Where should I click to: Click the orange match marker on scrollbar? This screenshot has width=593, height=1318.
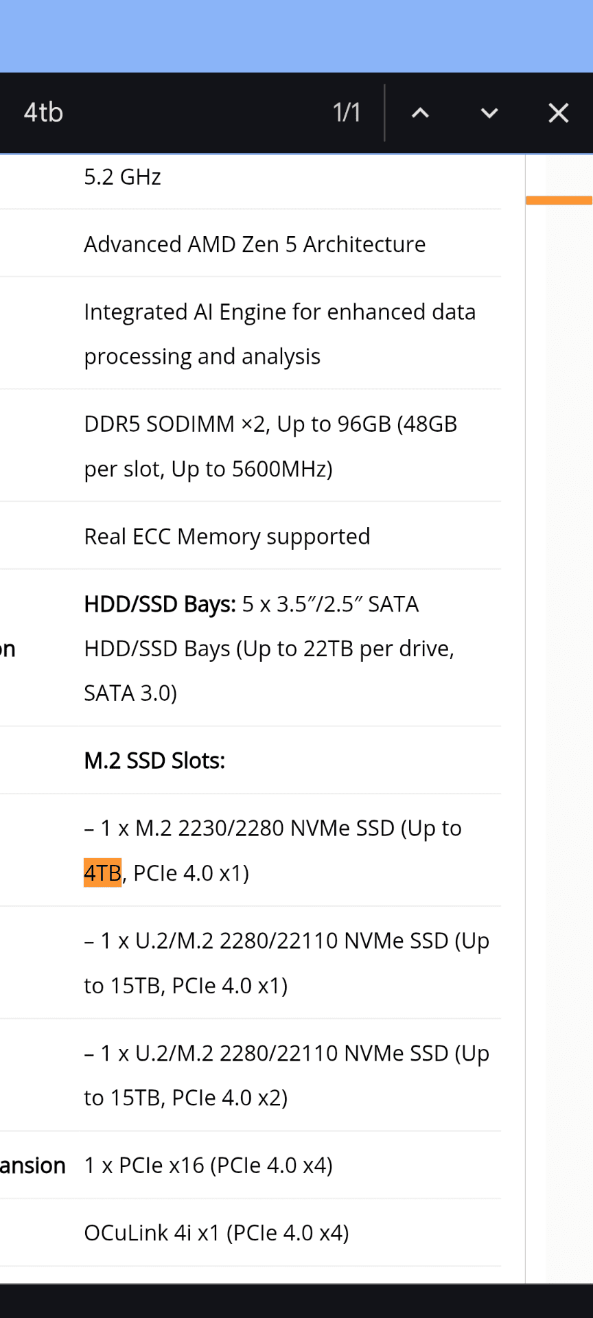(559, 200)
